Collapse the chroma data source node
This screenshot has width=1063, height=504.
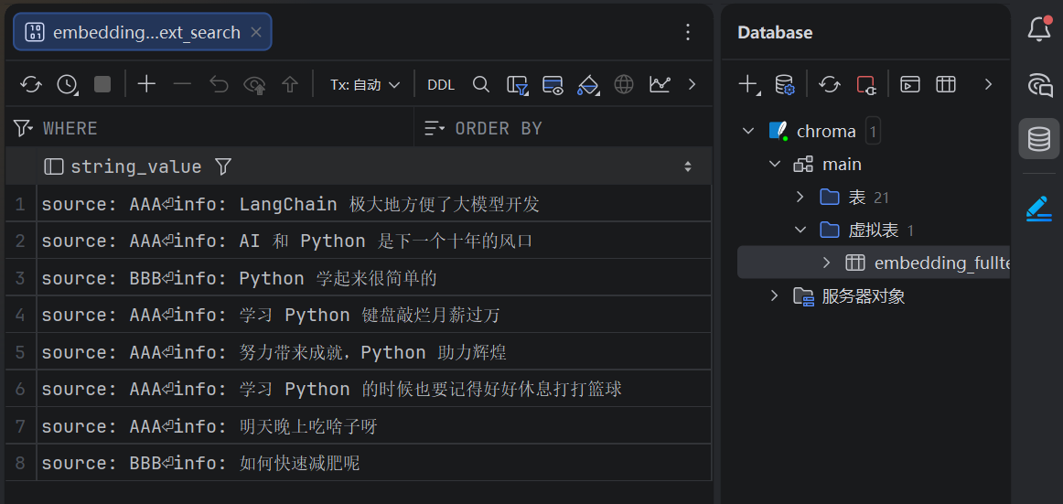click(x=748, y=131)
